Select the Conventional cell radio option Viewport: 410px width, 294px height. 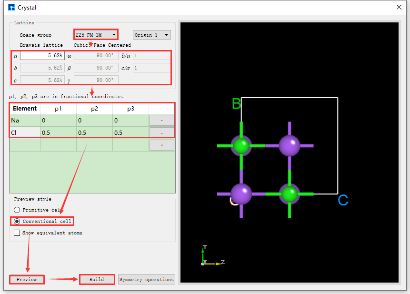(18, 221)
